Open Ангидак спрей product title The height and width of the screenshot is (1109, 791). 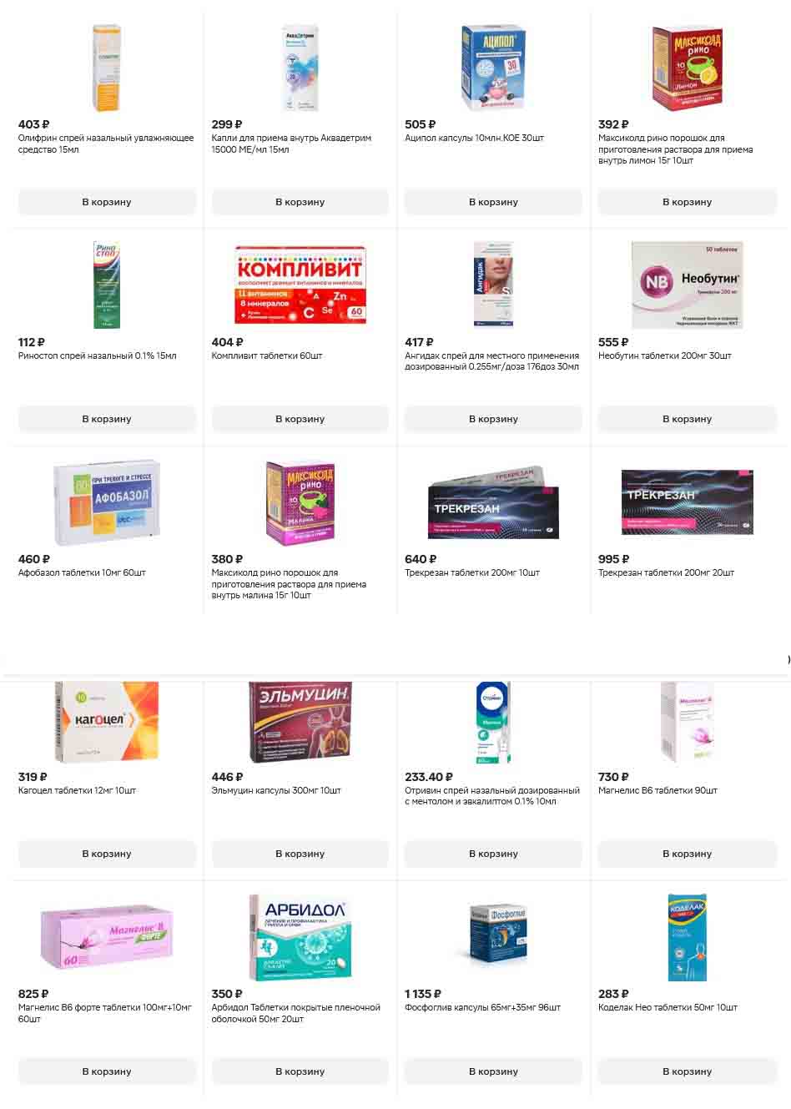[x=491, y=361]
